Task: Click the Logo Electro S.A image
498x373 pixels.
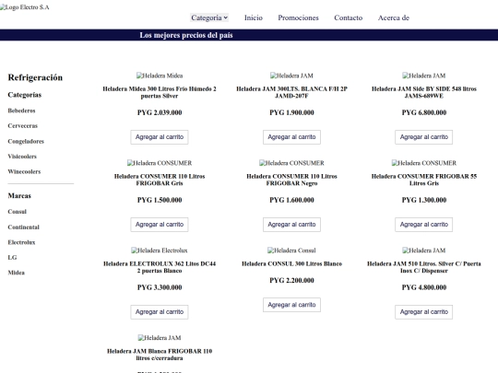Action: tap(25, 7)
